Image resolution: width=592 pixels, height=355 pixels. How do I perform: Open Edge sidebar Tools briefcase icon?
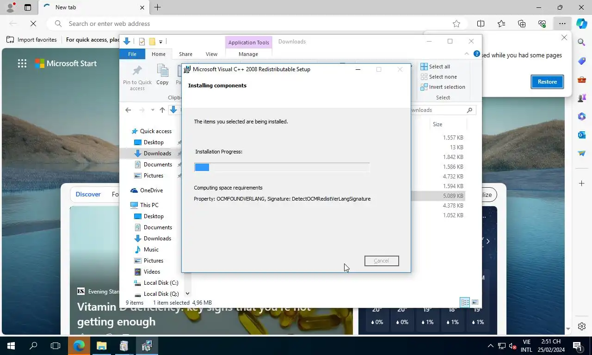pos(582,80)
